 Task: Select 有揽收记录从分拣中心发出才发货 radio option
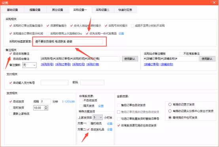170,111
